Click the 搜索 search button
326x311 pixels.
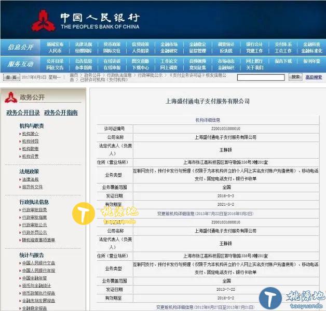(x=295, y=77)
